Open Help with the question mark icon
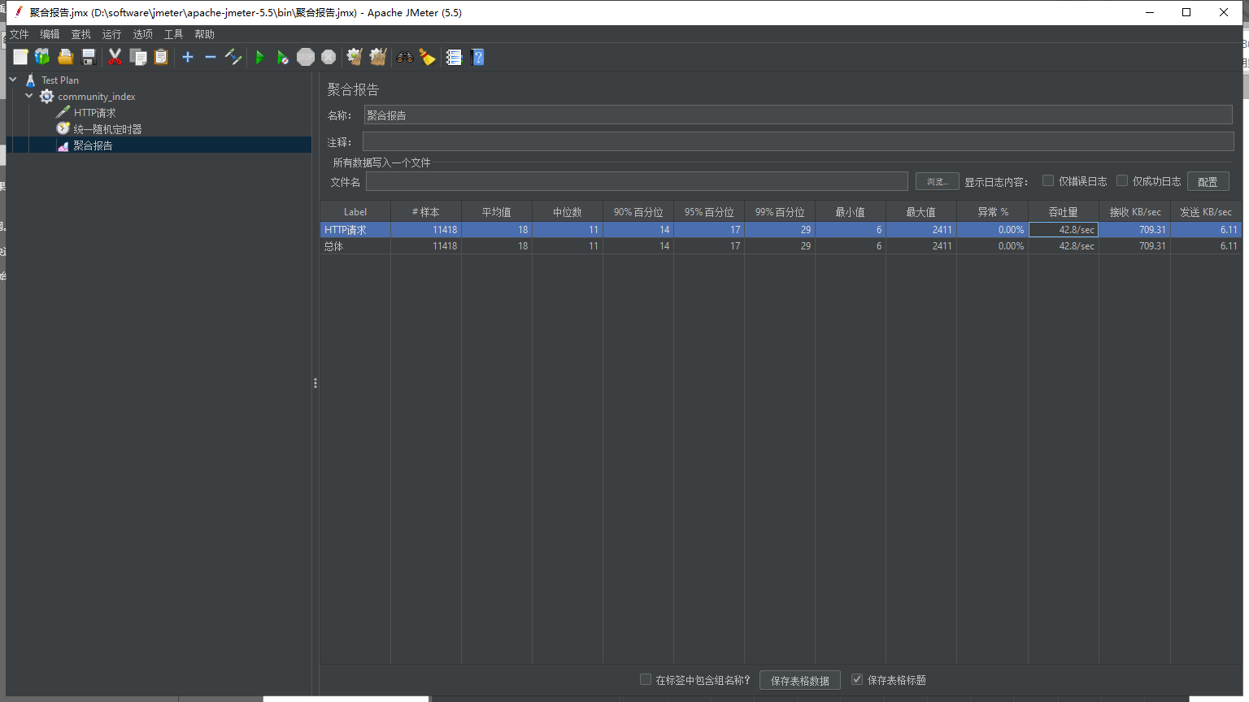The image size is (1249, 702). point(478,57)
